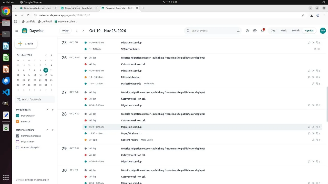Viewport: 328px width, 184px height.
Task: Show previous month in mini calendar
Action: pos(46,55)
